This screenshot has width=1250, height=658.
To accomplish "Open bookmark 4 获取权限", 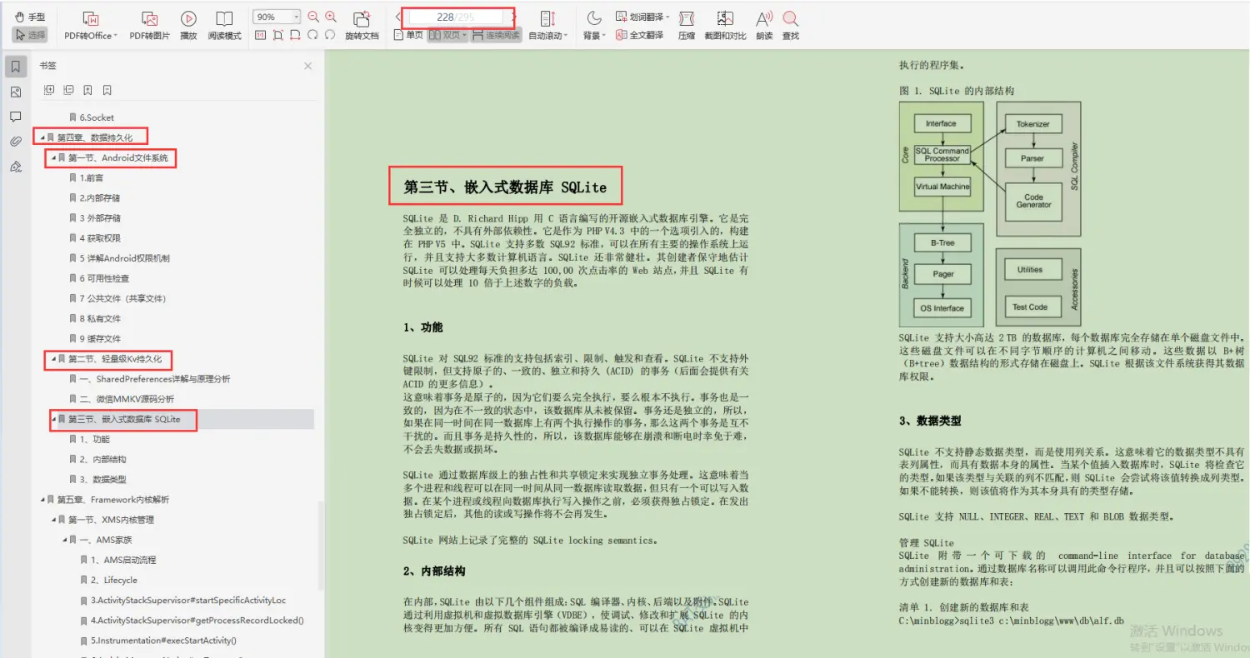I will (x=100, y=238).
